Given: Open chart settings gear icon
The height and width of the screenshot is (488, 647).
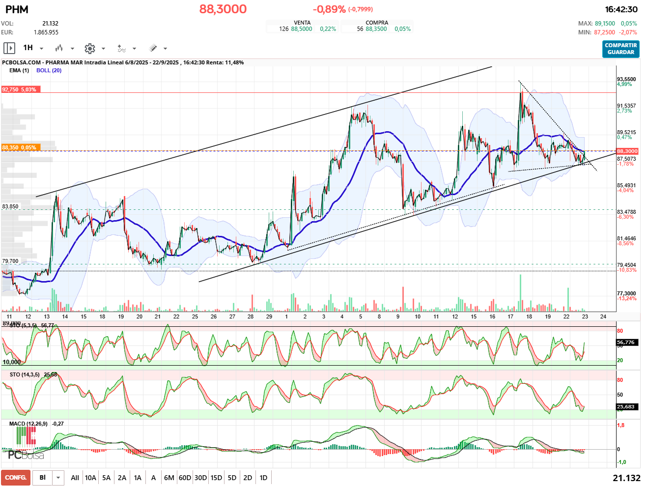Looking at the screenshot, I should (89, 48).
